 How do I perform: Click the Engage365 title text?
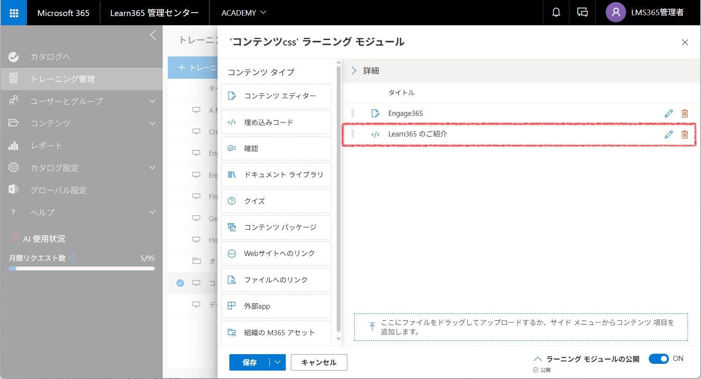pos(406,113)
